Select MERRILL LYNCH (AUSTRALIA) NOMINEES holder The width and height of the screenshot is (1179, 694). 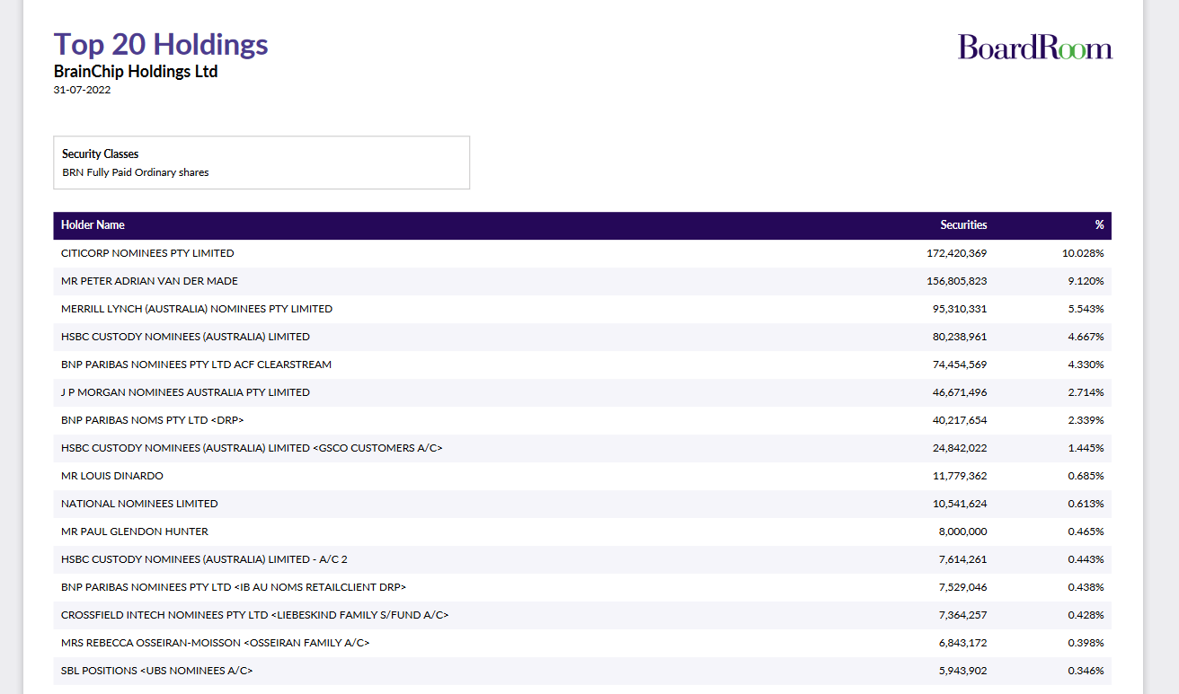coord(197,309)
